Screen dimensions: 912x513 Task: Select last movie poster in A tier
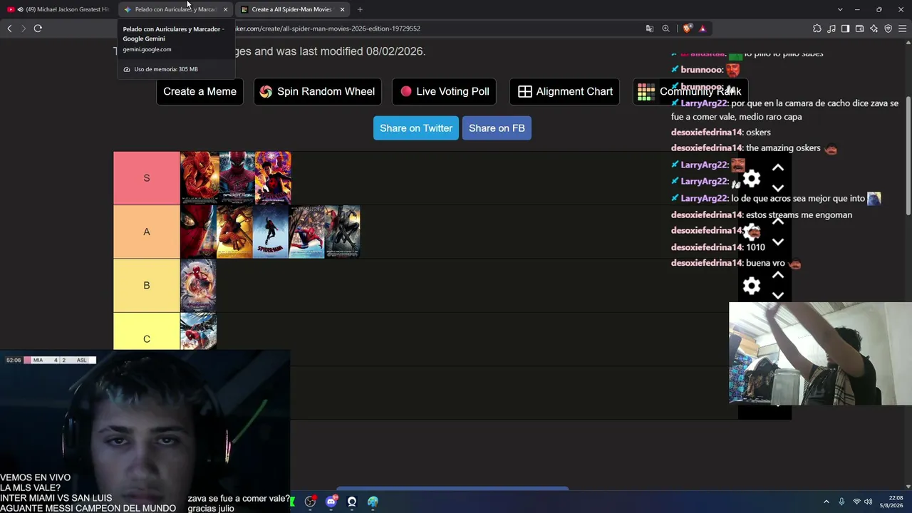342,232
